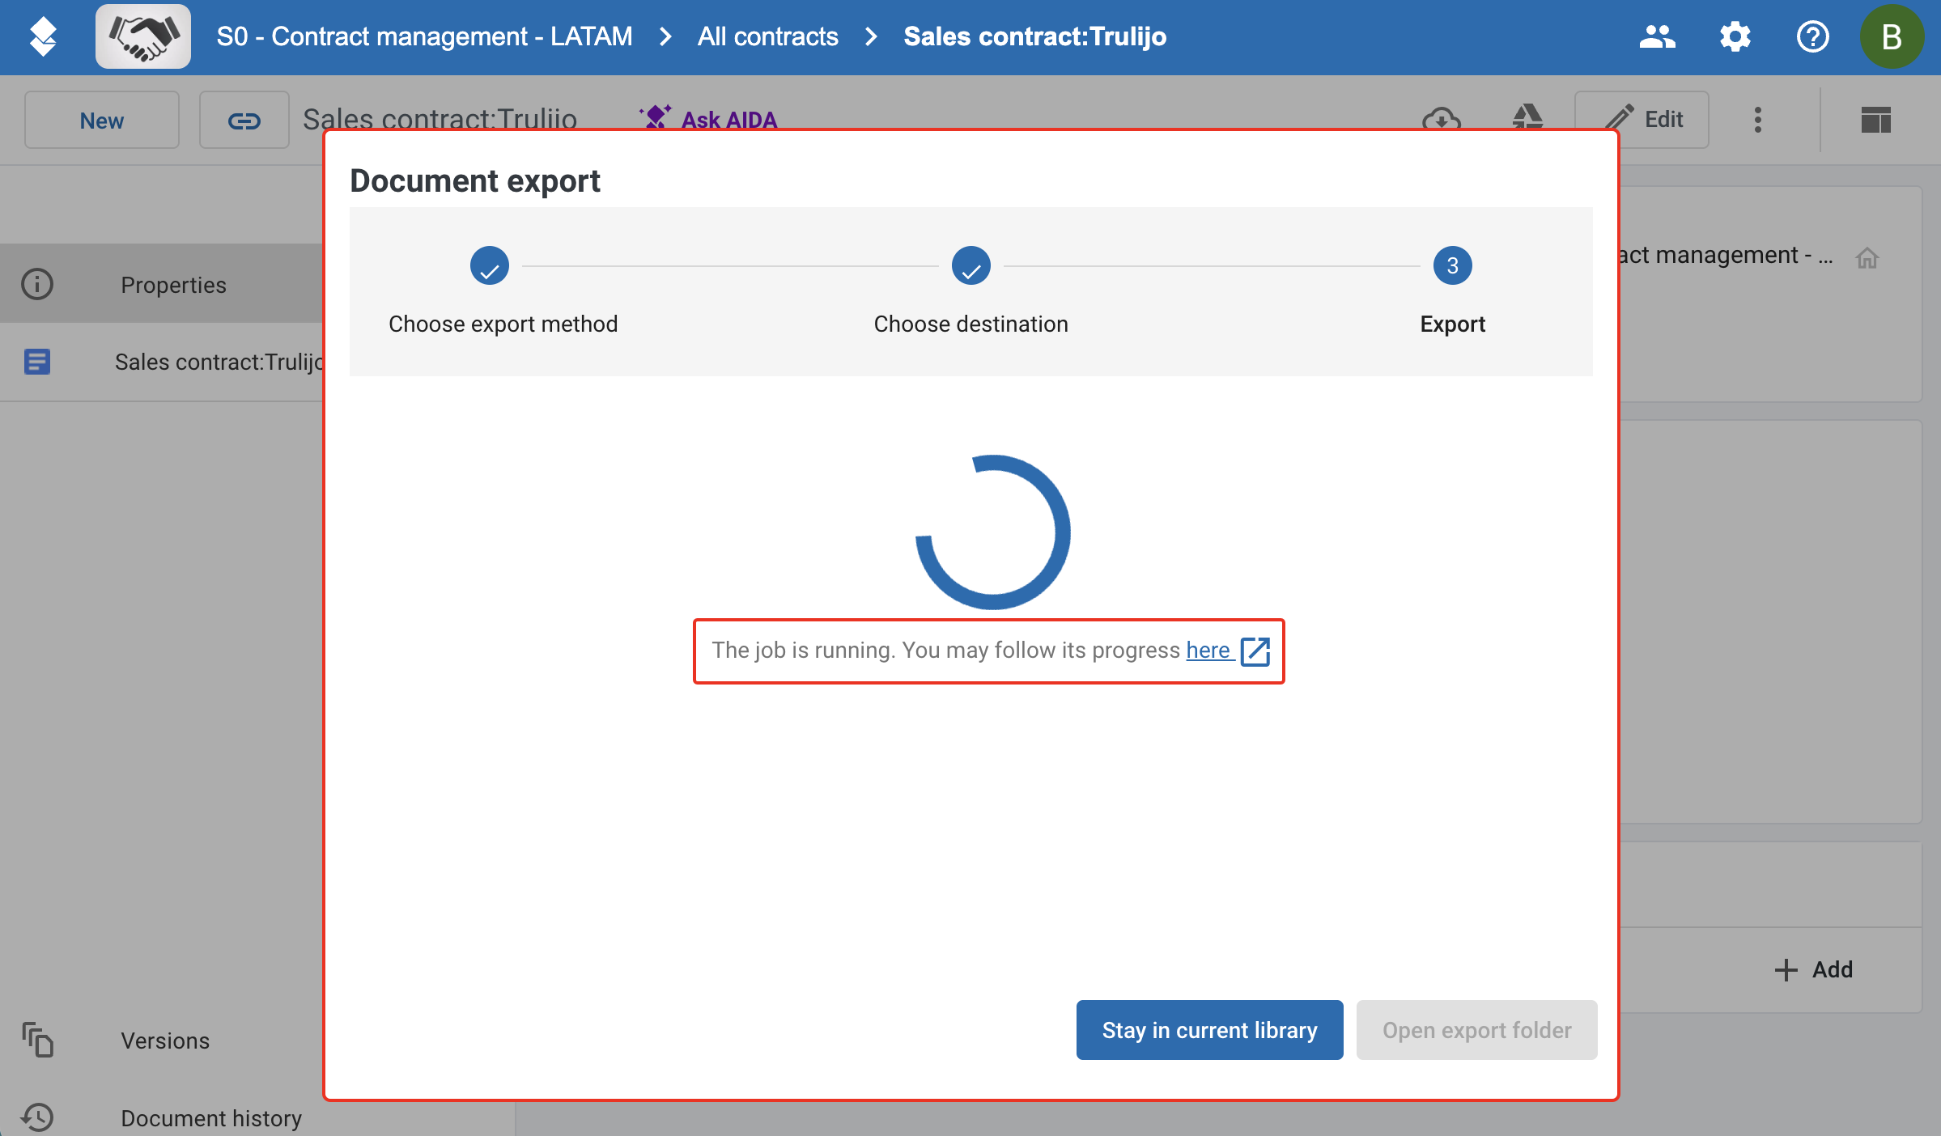
Task: Click the Add button with plus
Action: click(x=1813, y=969)
